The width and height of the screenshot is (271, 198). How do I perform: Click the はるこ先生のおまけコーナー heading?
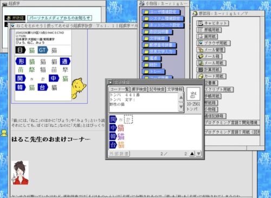pyautogui.click(x=51, y=139)
